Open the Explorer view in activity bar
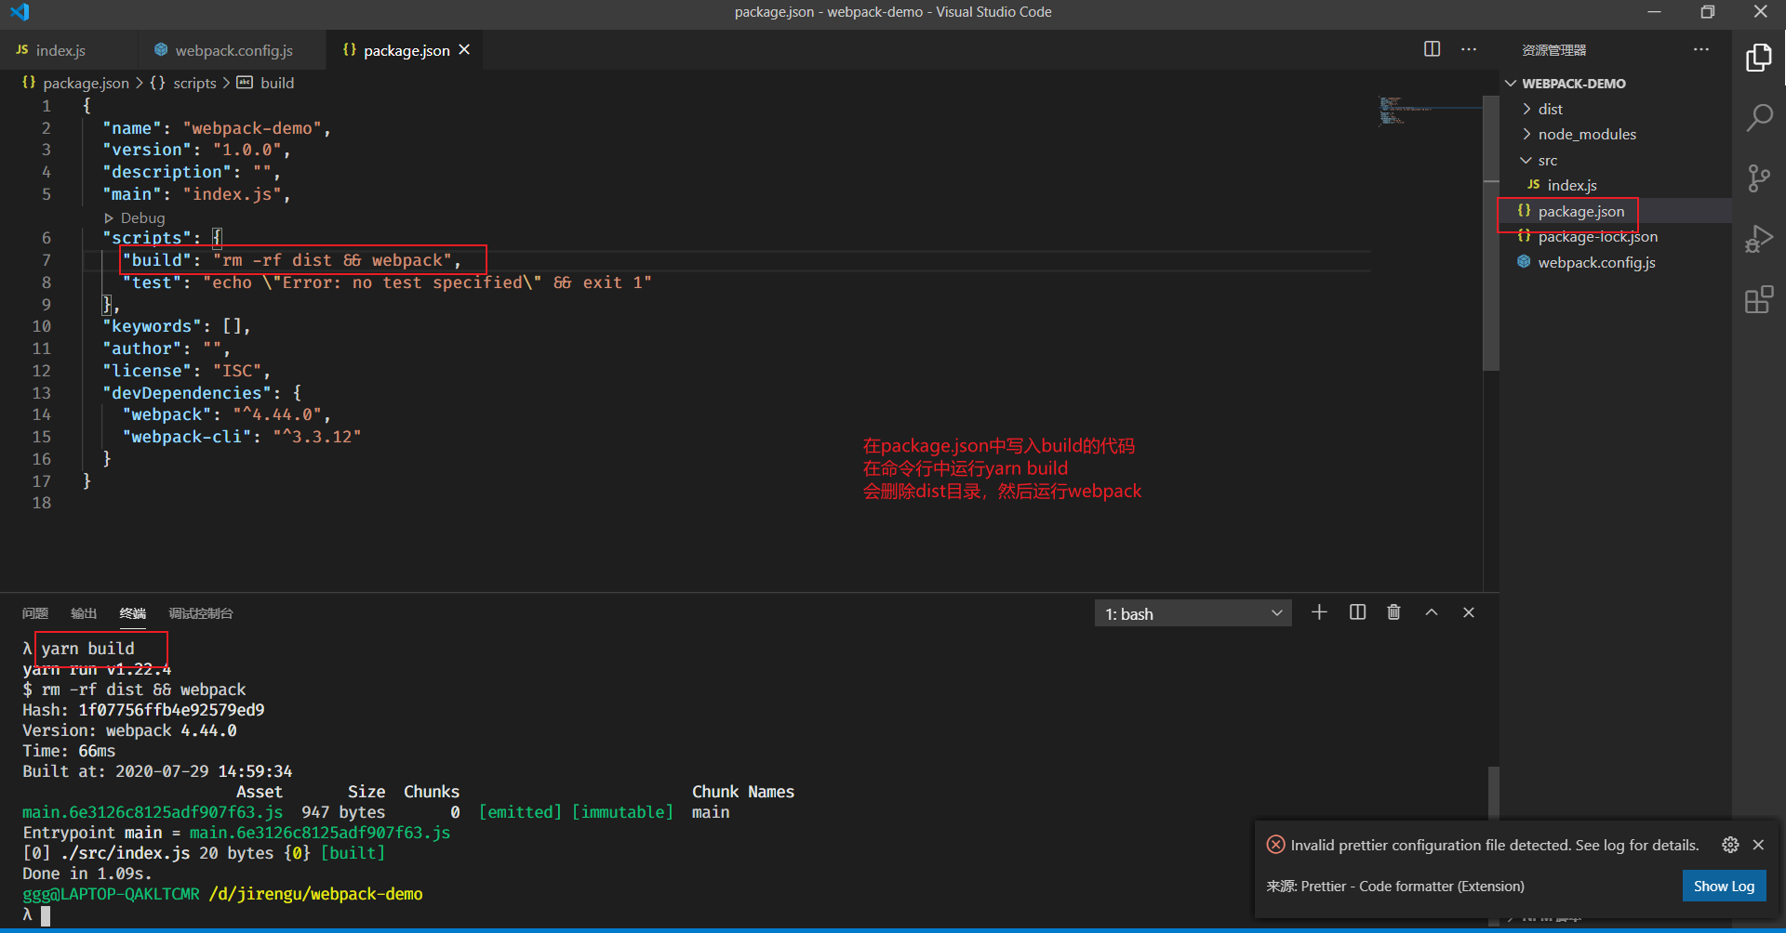This screenshot has width=1786, height=933. 1758,58
